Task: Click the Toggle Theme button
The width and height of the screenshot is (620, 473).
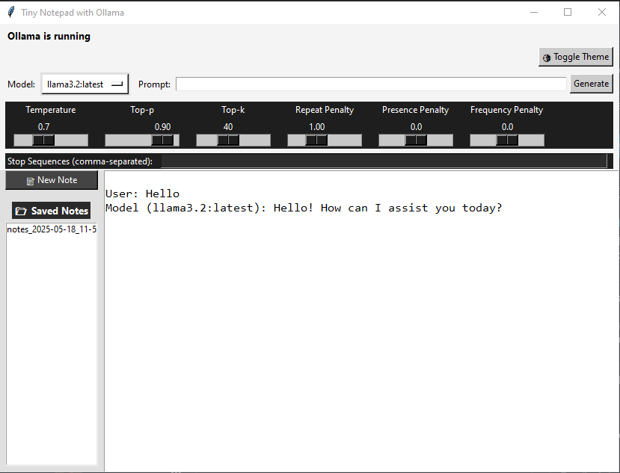Action: (x=576, y=57)
